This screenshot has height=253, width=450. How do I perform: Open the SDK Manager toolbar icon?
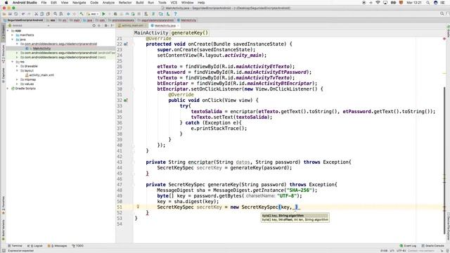click(x=168, y=14)
